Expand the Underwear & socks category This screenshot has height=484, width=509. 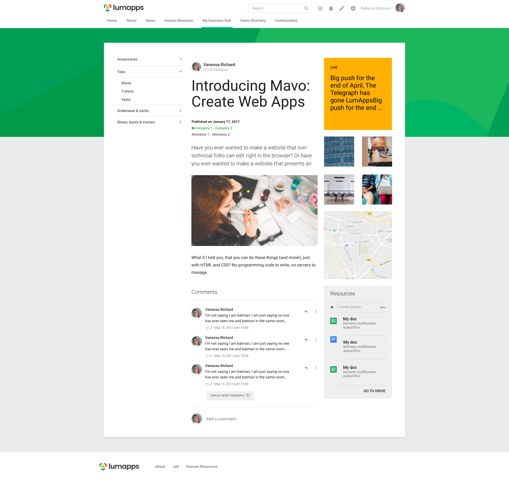tap(181, 111)
